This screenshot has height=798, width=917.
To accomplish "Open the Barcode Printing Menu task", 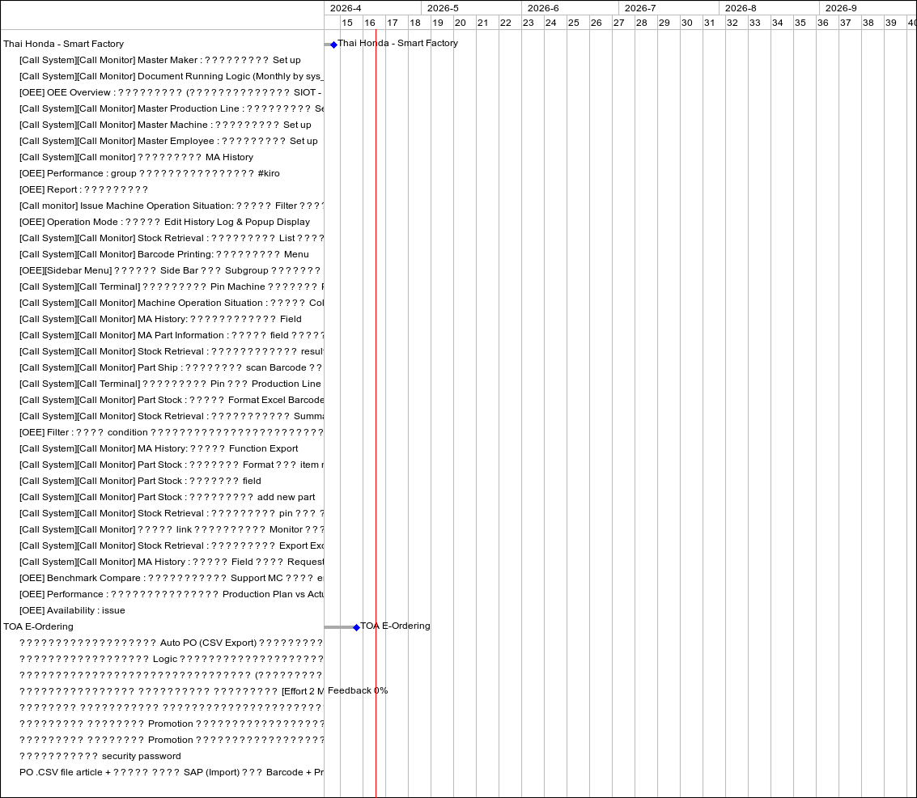I will click(x=163, y=254).
